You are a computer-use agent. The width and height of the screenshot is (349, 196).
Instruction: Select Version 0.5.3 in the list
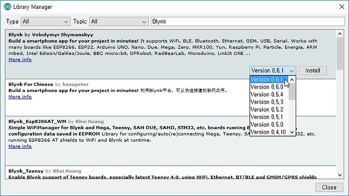point(269,102)
